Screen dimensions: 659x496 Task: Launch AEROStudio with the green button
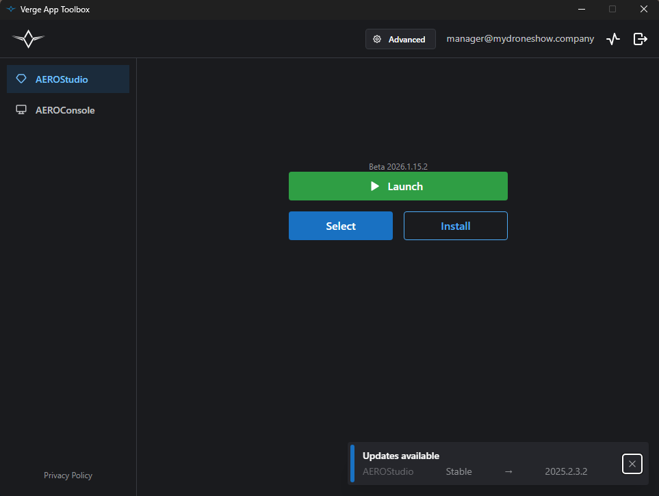tap(398, 186)
